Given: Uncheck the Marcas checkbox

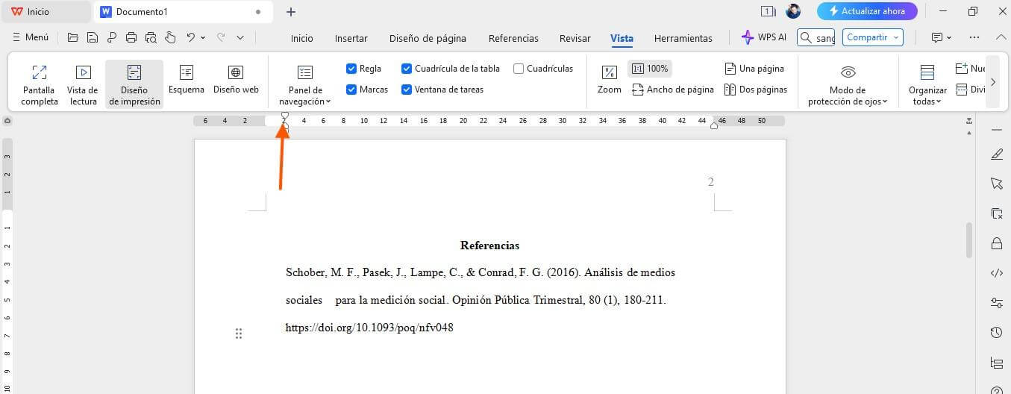Looking at the screenshot, I should click(x=351, y=90).
